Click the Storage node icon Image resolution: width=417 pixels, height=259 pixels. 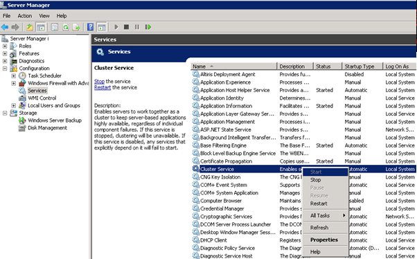13,113
